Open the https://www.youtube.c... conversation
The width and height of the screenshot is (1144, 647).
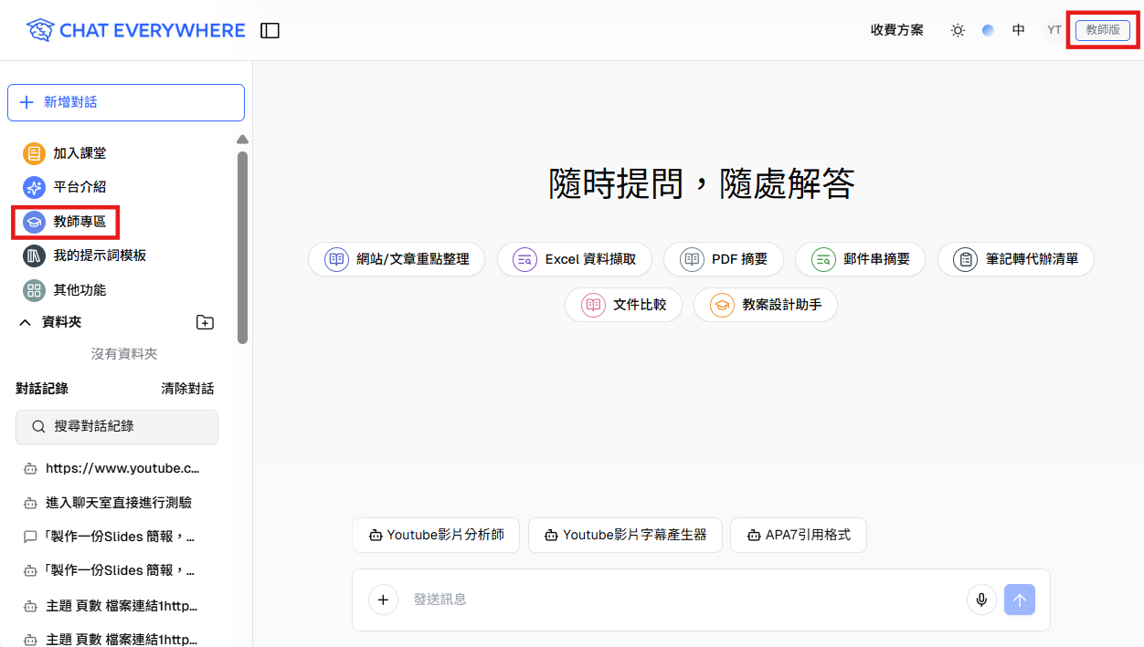(122, 468)
